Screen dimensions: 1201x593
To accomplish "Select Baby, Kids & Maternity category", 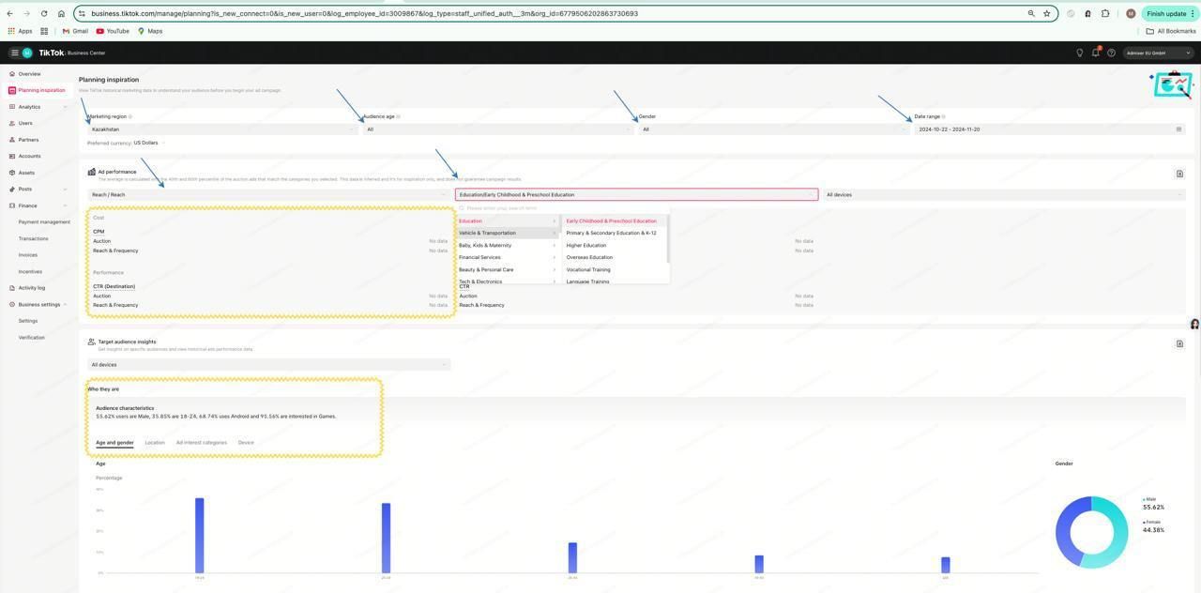I will coord(508,246).
